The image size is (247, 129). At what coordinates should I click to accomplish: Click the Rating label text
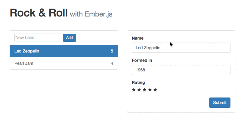click(138, 82)
